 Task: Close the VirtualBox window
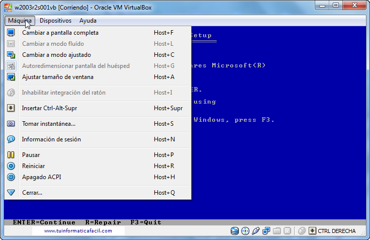click(x=354, y=6)
